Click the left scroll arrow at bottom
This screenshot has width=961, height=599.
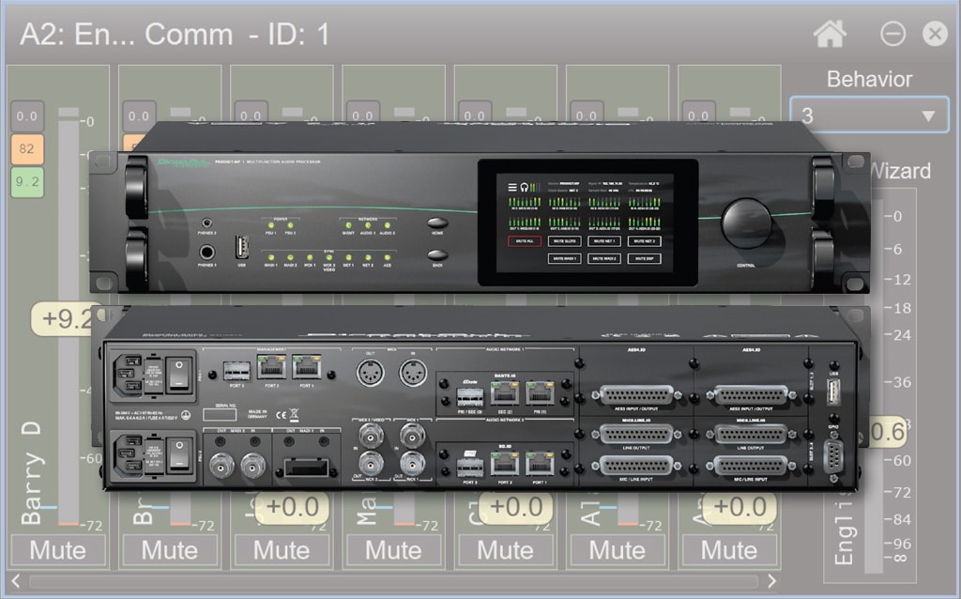(x=15, y=581)
